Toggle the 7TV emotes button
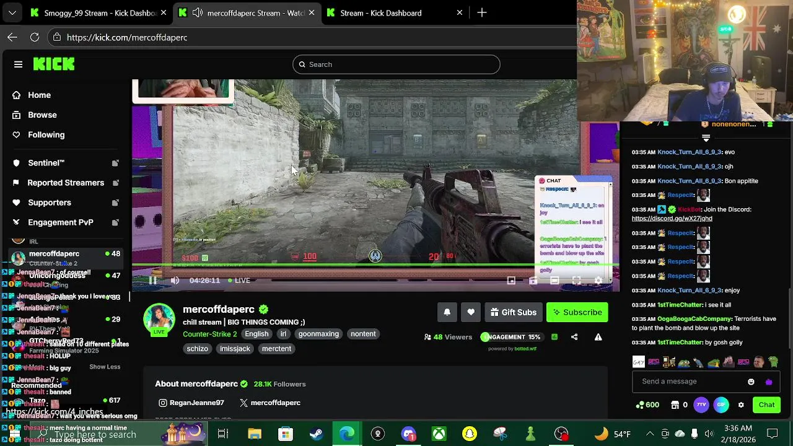Screen dimensions: 793x446 coord(701,405)
